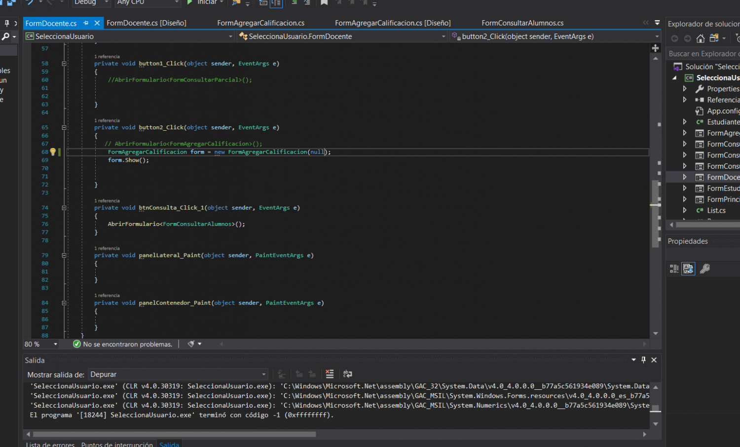
Task: Close the Salida output panel
Action: pyautogui.click(x=654, y=360)
